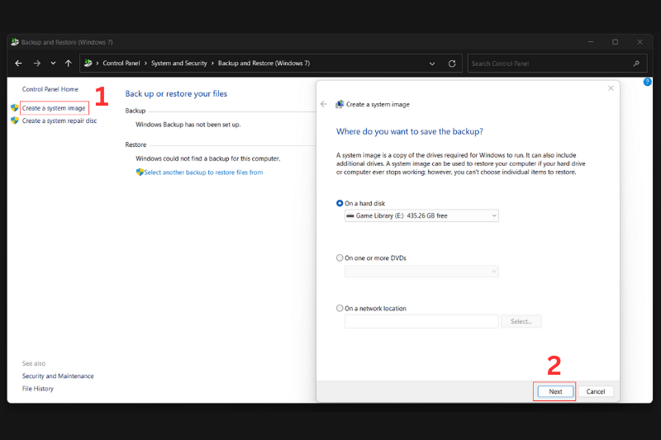The height and width of the screenshot is (440, 661).
Task: Click Create a system image link
Action: point(54,108)
